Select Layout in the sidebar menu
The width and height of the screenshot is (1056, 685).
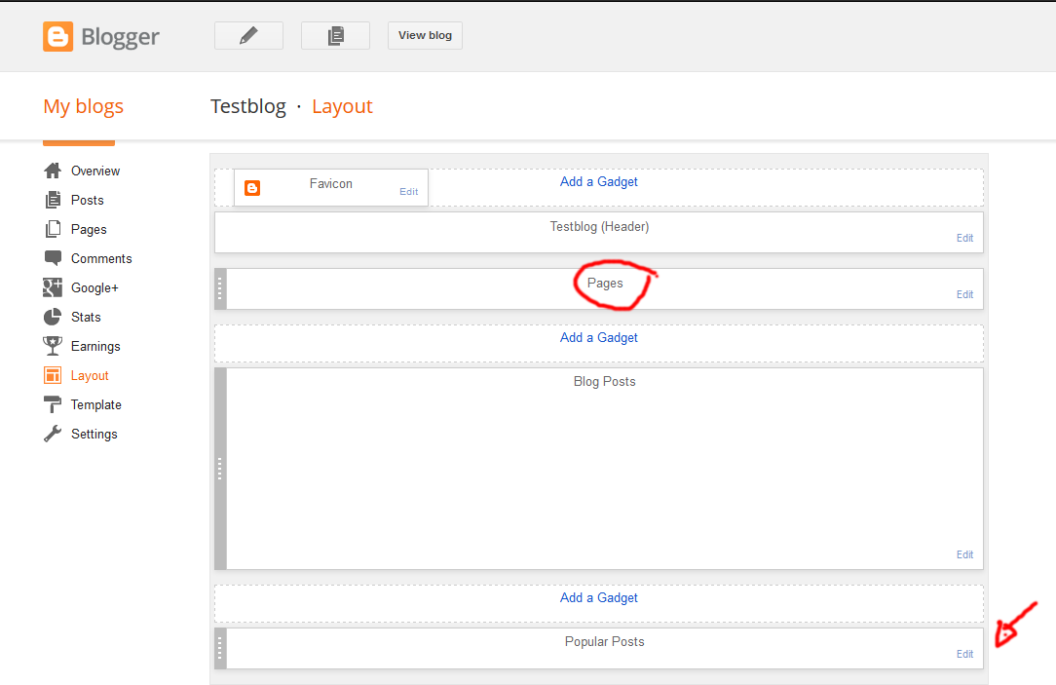[x=90, y=376]
